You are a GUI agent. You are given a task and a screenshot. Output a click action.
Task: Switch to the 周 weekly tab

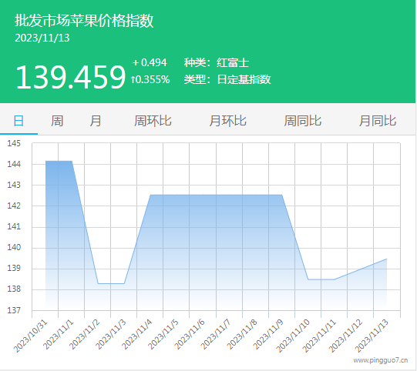coord(57,121)
